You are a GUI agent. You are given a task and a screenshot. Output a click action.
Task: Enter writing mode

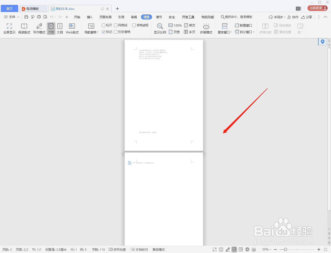pos(39,29)
